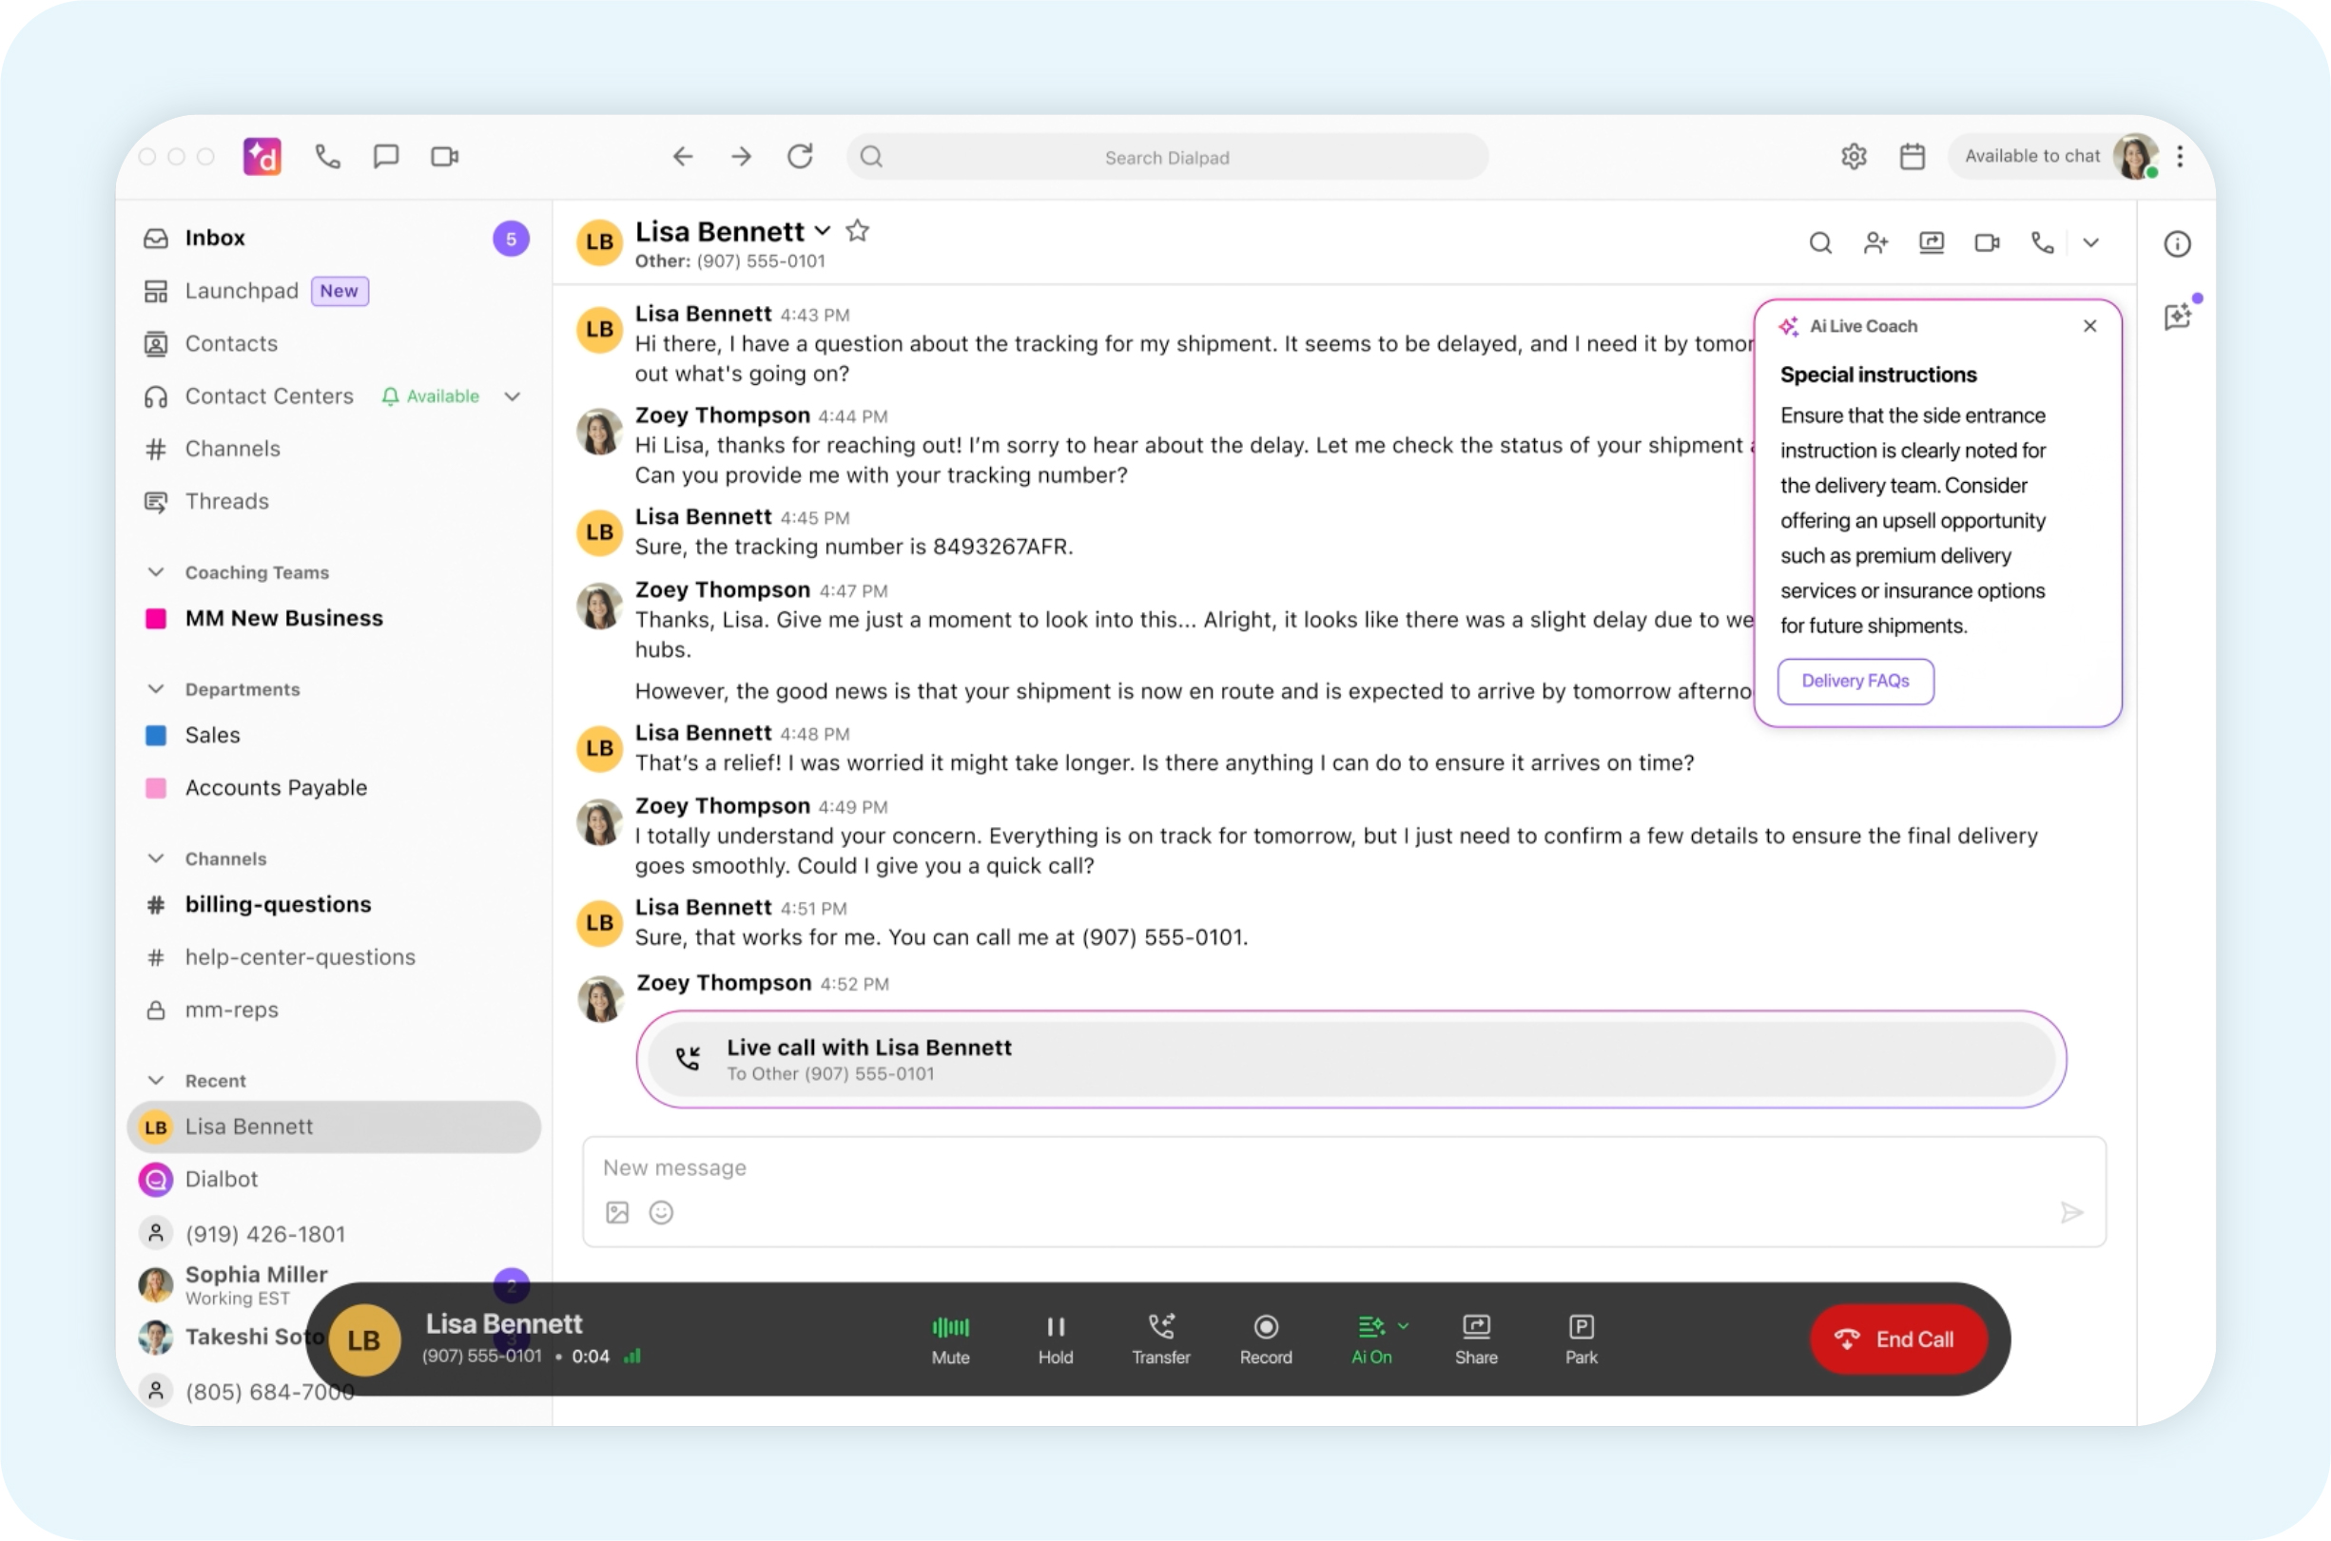
Task: Close the Ai Live Coach card
Action: tap(2090, 326)
